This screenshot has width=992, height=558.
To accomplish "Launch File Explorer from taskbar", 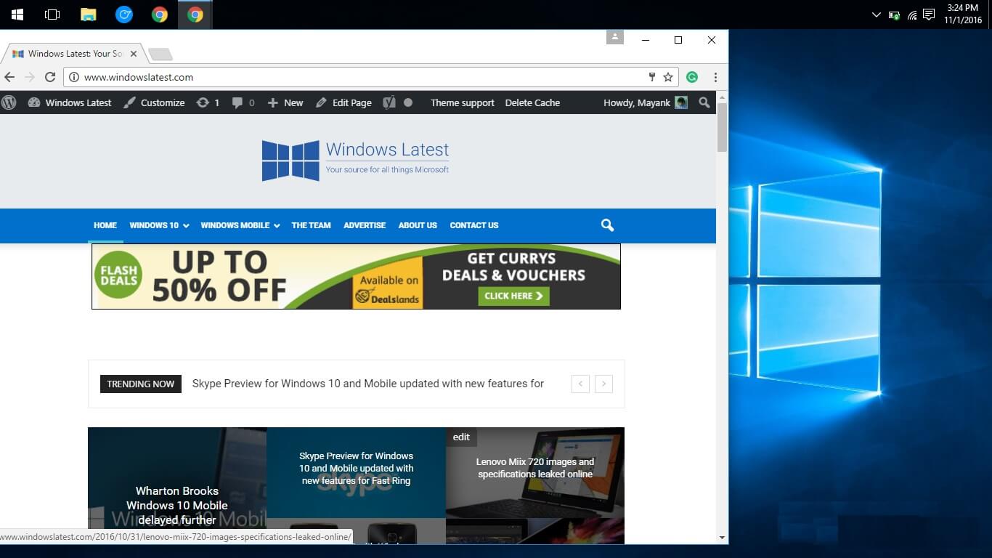I will pyautogui.click(x=88, y=15).
